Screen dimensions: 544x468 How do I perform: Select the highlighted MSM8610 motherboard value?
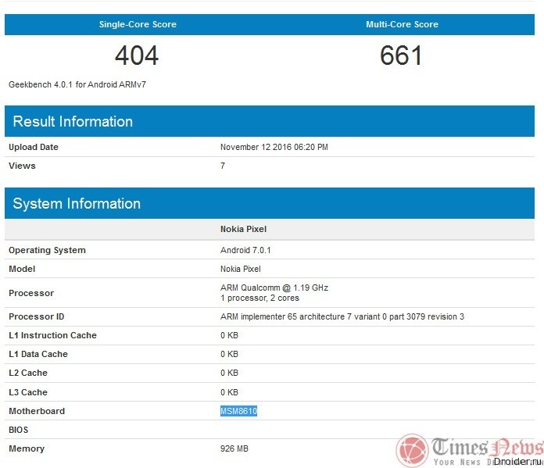point(238,411)
